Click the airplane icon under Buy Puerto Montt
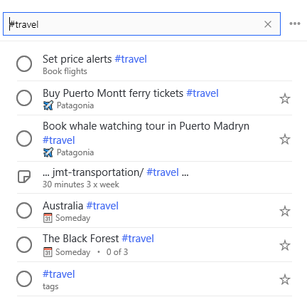This screenshot has height=302, width=307. [48, 105]
